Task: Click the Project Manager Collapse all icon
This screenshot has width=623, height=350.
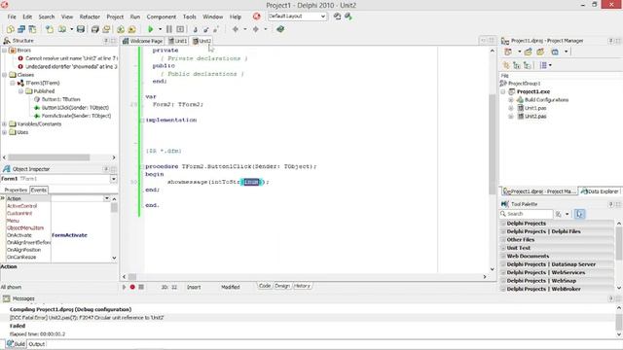Action: [528, 65]
